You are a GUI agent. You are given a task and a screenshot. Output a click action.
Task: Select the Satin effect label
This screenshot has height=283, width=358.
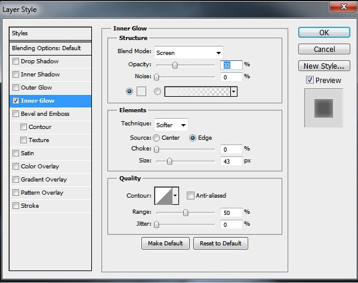(27, 153)
